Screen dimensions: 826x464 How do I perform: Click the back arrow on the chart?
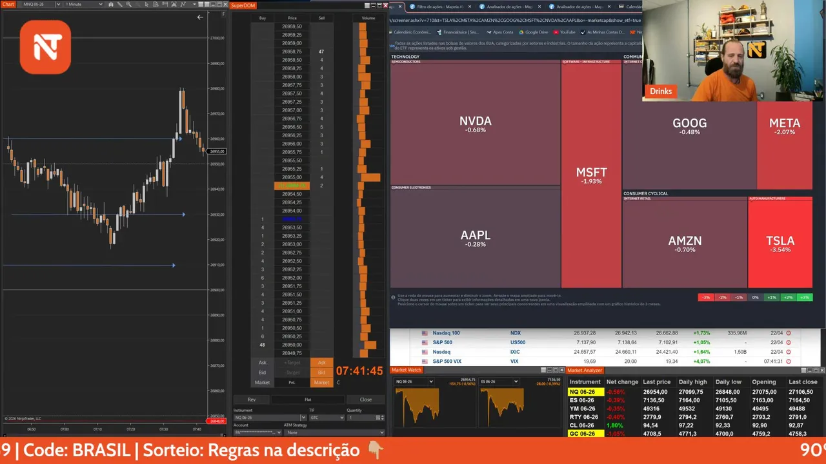pyautogui.click(x=200, y=17)
